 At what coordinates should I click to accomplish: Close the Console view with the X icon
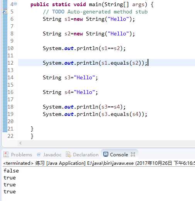(133, 154)
